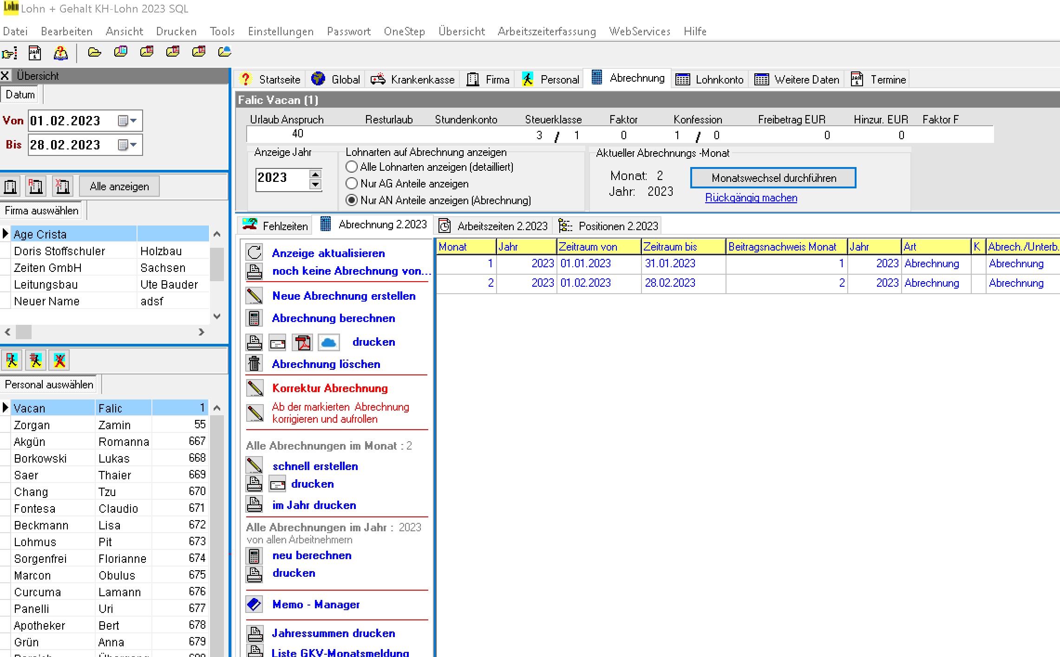The width and height of the screenshot is (1060, 657).
Task: Click the cloud upload icon beside drucken
Action: 328,343
